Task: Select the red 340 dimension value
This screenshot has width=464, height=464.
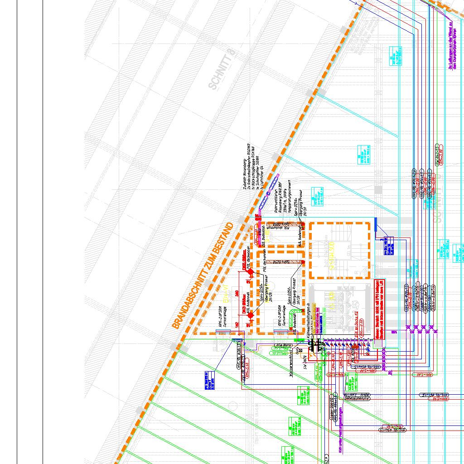Action: pyautogui.click(x=237, y=295)
